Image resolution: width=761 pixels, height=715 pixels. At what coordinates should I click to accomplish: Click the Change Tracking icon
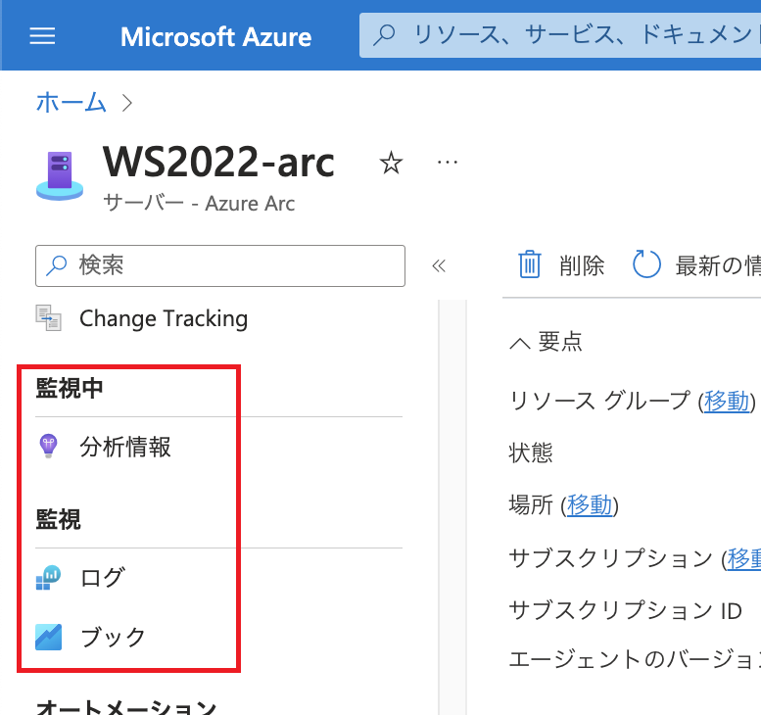48,318
